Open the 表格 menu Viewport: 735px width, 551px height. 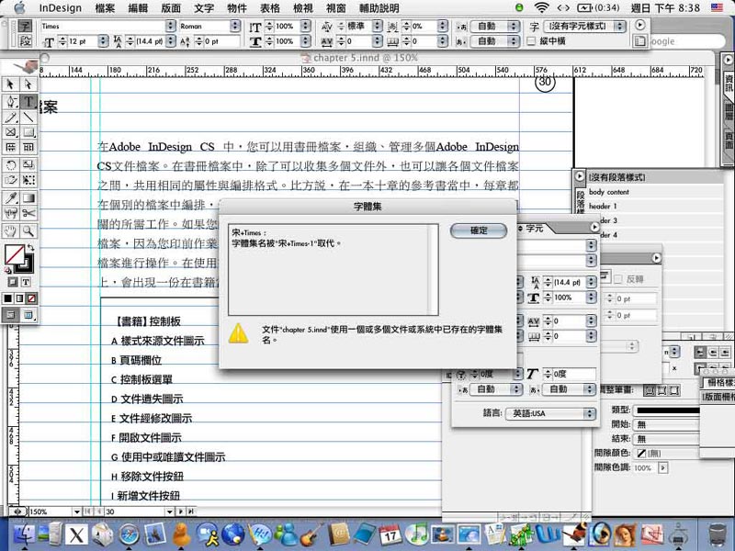pos(269,7)
